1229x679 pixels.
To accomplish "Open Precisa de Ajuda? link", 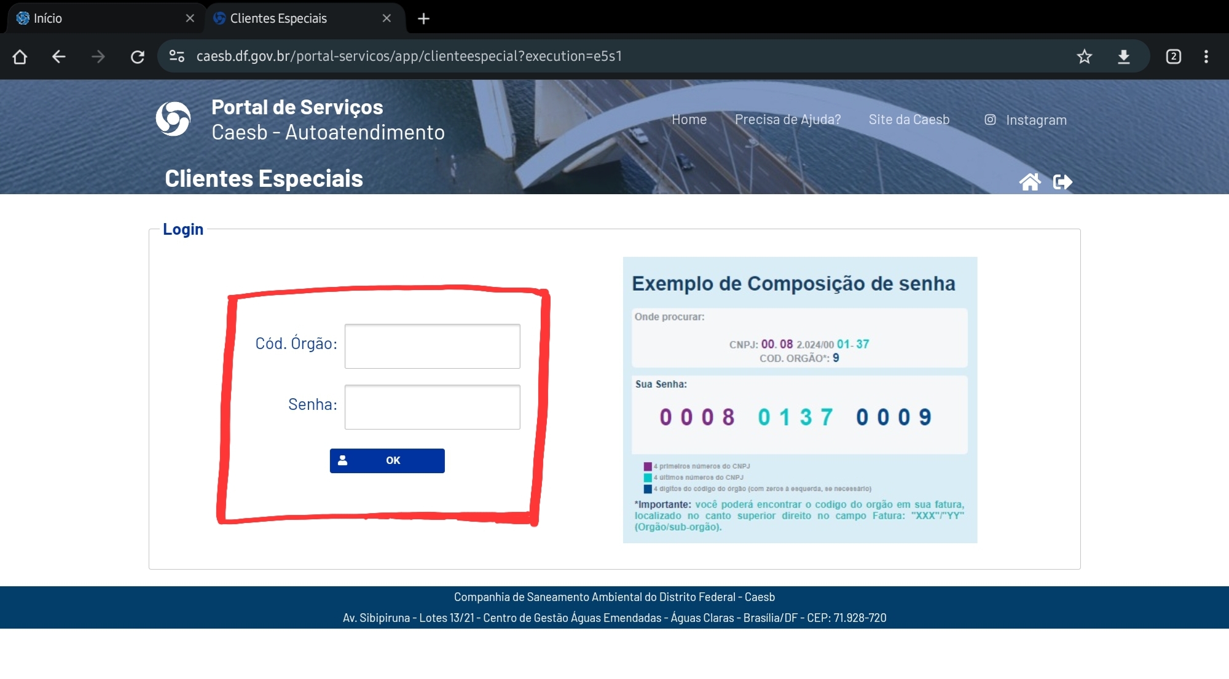I will coord(788,120).
